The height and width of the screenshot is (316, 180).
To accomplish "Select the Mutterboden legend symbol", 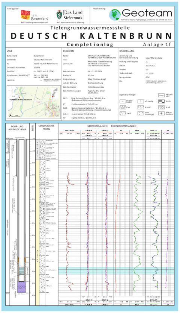I will click(122, 101).
